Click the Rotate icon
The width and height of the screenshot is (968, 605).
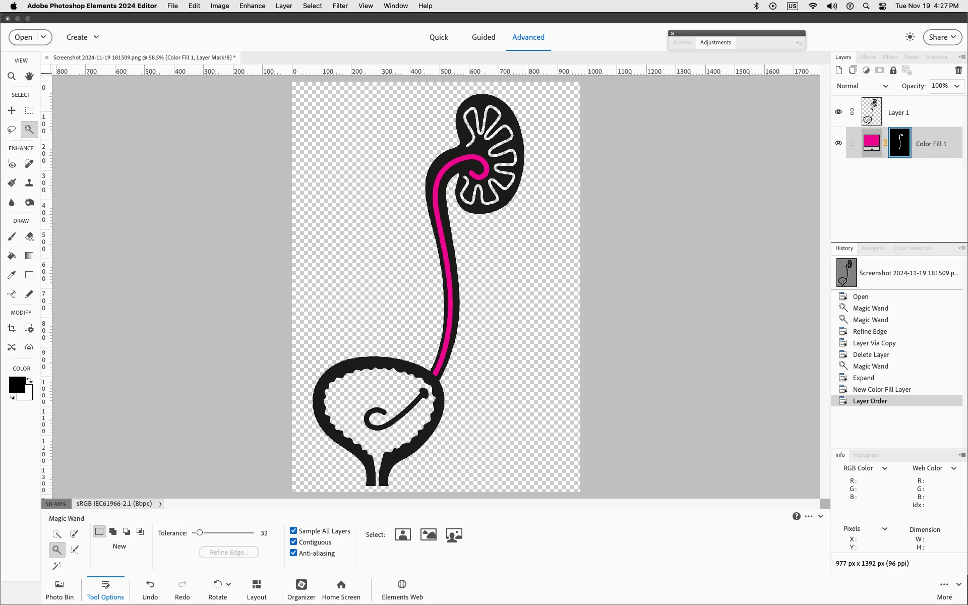(217, 585)
